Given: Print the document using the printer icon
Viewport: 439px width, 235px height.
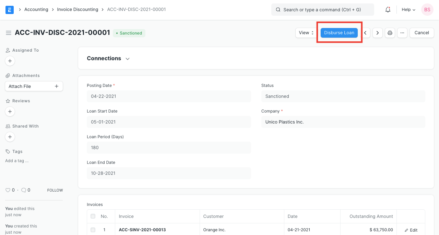Looking at the screenshot, I should click(x=390, y=32).
